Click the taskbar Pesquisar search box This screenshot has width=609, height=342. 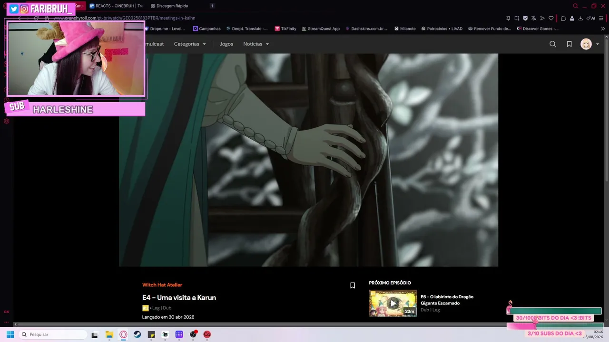[53, 334]
